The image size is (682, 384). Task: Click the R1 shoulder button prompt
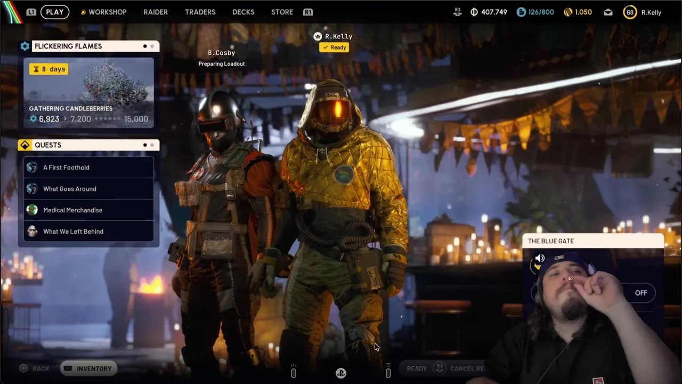click(308, 12)
